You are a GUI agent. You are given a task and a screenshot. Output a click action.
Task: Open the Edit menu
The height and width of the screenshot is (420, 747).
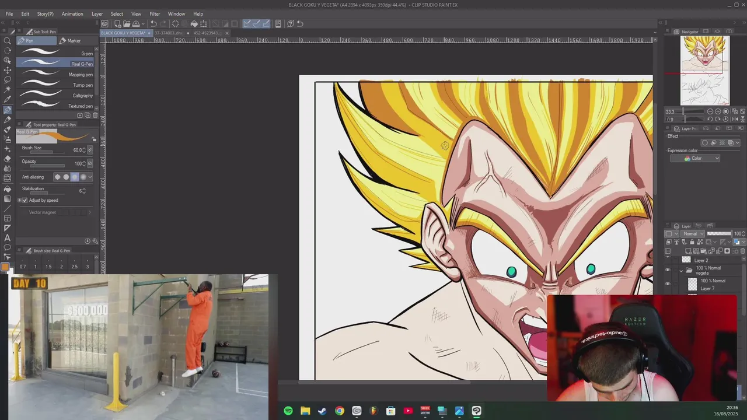pyautogui.click(x=25, y=14)
